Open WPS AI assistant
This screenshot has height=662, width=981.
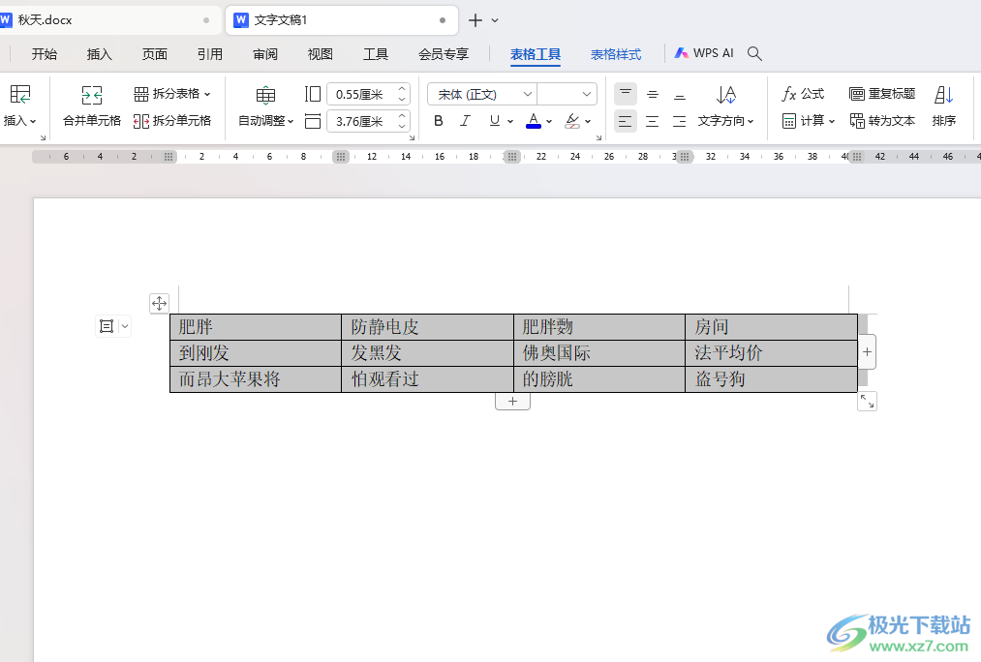tap(704, 53)
